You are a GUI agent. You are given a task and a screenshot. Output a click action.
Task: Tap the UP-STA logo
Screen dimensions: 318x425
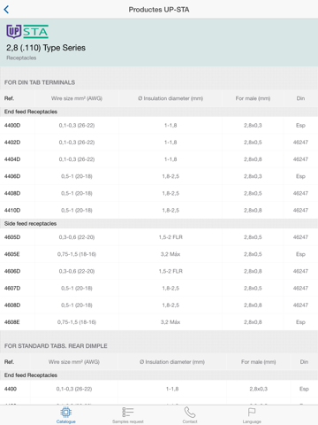[x=27, y=32]
